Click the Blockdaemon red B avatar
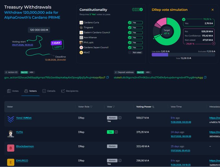Screen dimensions: 220x167 [11, 148]
